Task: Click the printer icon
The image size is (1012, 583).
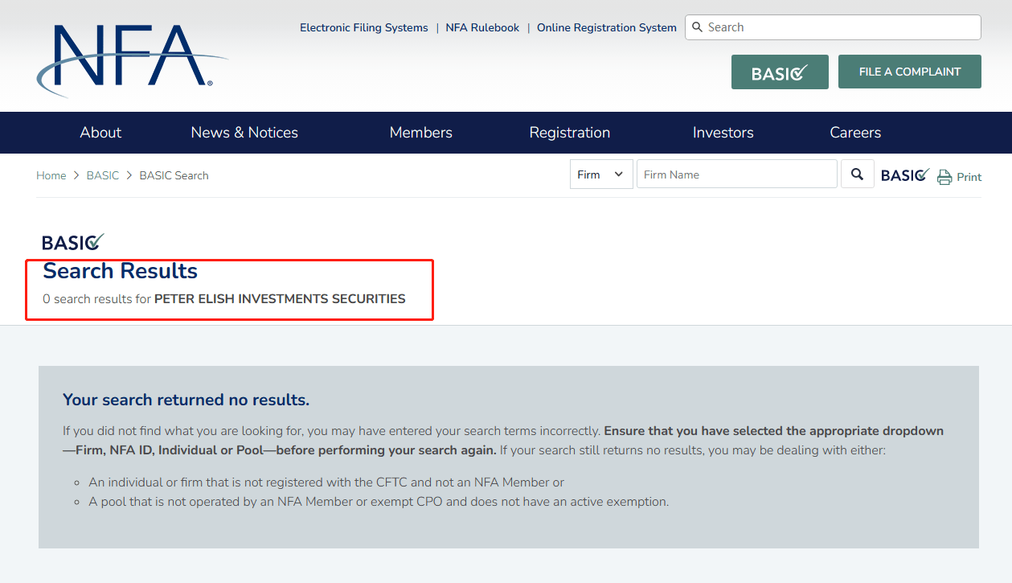Action: pyautogui.click(x=944, y=177)
